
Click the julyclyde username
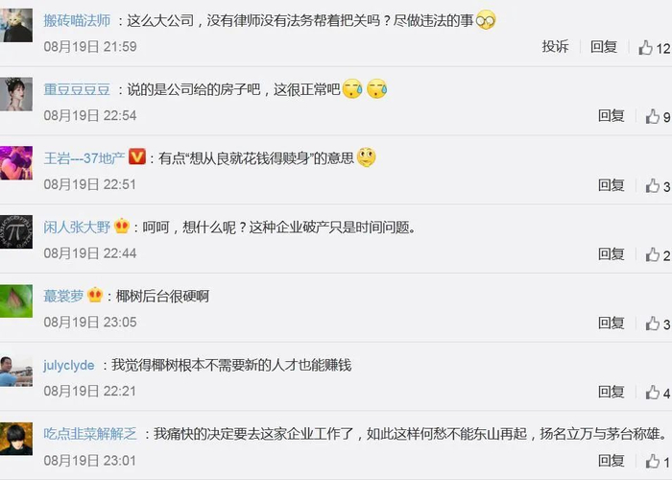tap(68, 365)
